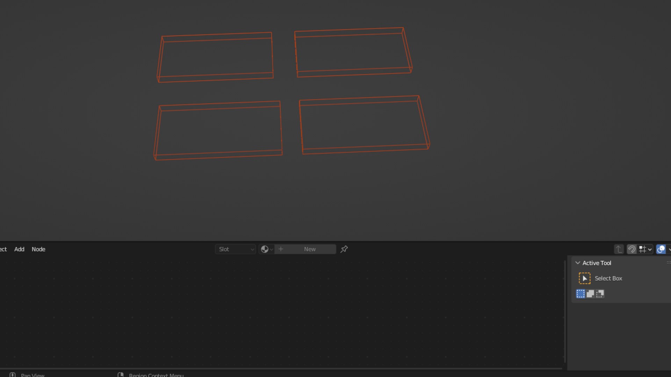
Task: Choose the set new selection mode icon
Action: 580,294
